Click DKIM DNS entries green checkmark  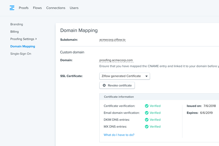pos(147,120)
